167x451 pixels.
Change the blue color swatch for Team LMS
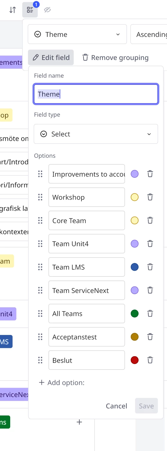[x=135, y=267]
